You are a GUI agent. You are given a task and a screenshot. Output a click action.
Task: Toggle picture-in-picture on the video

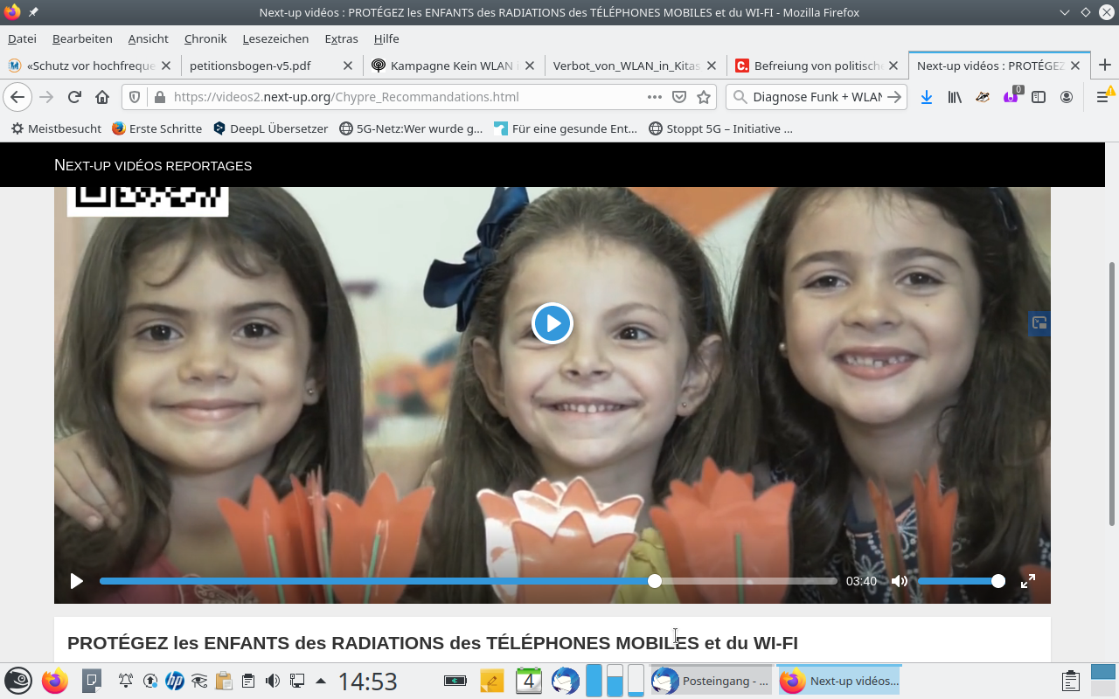[x=1039, y=323]
